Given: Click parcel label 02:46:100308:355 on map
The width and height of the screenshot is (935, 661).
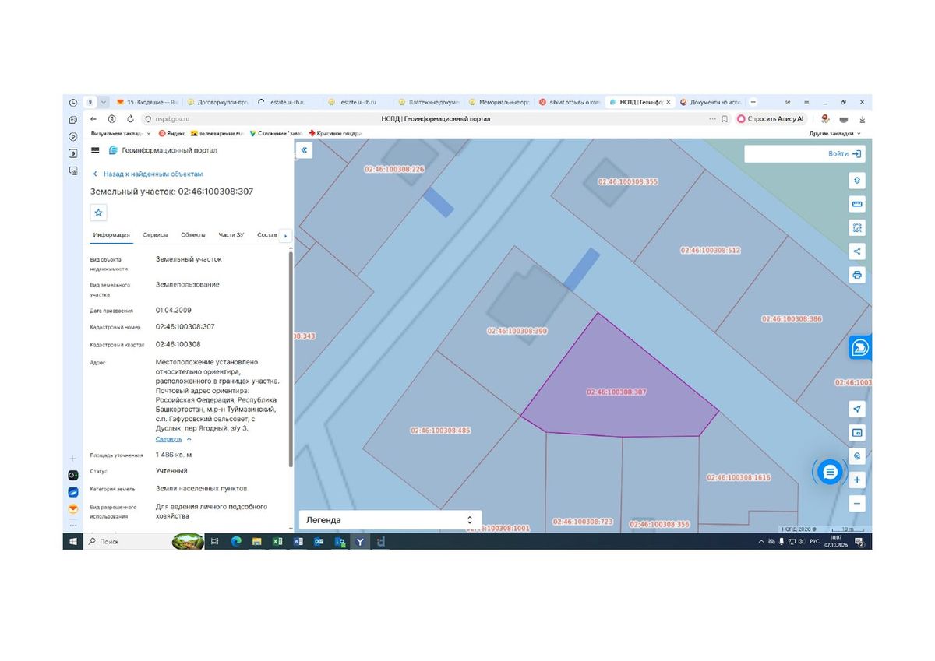Looking at the screenshot, I should click(x=628, y=181).
